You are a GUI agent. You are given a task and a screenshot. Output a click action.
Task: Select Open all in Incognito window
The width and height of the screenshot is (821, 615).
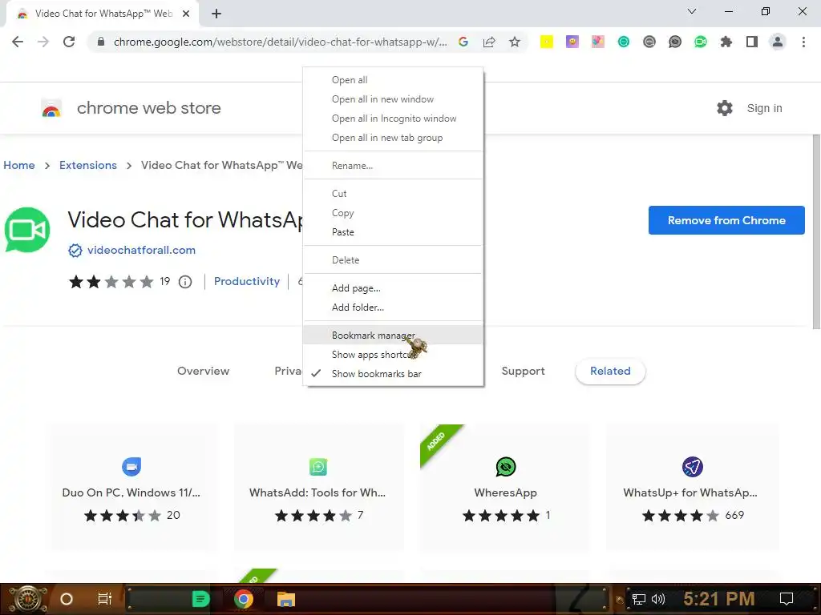(393, 119)
